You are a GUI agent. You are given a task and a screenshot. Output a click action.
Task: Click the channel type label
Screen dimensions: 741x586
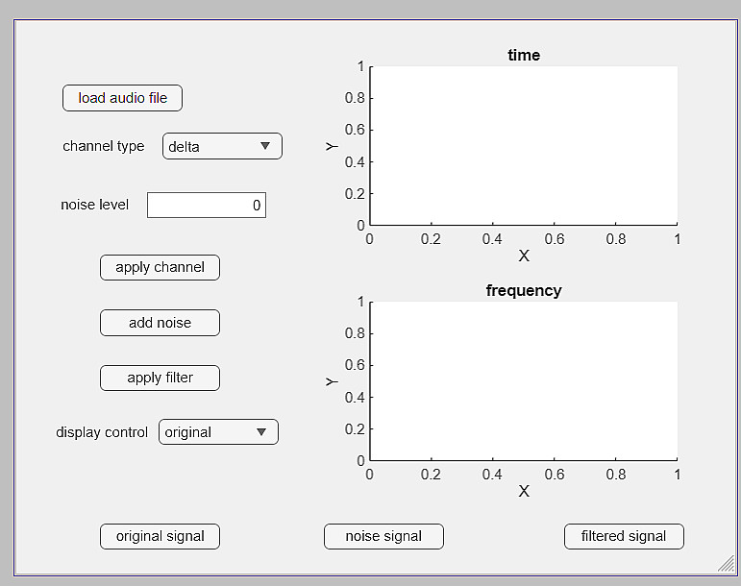[x=104, y=146]
